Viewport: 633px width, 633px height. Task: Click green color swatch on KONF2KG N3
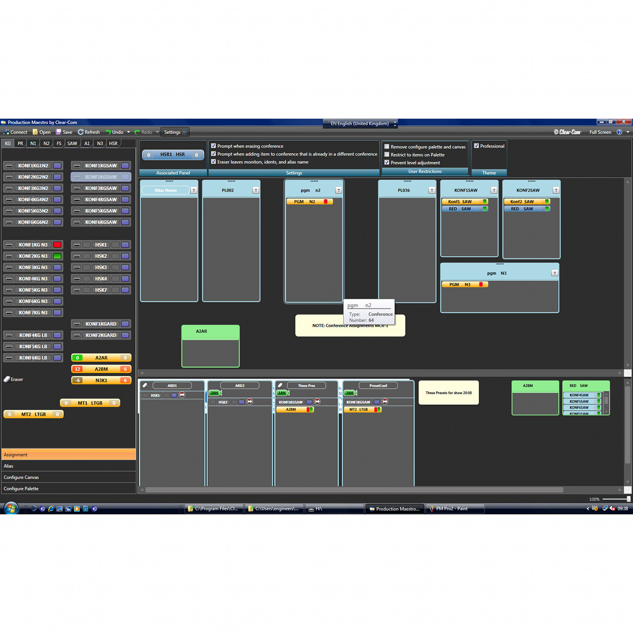pos(57,256)
